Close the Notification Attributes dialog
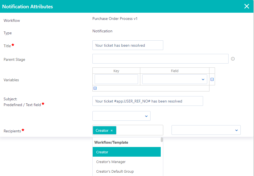This screenshot has height=176, width=254. pos(247,6)
